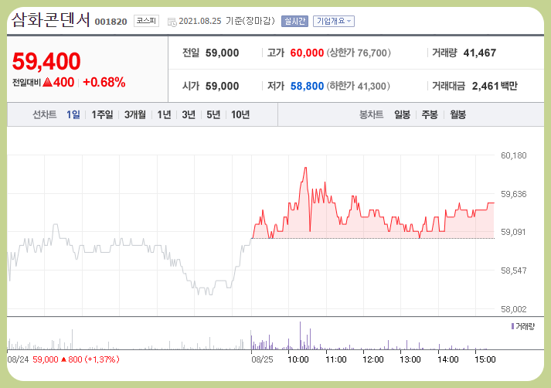Click the red up-triangle change icon
The width and height of the screenshot is (551, 388).
pos(47,82)
